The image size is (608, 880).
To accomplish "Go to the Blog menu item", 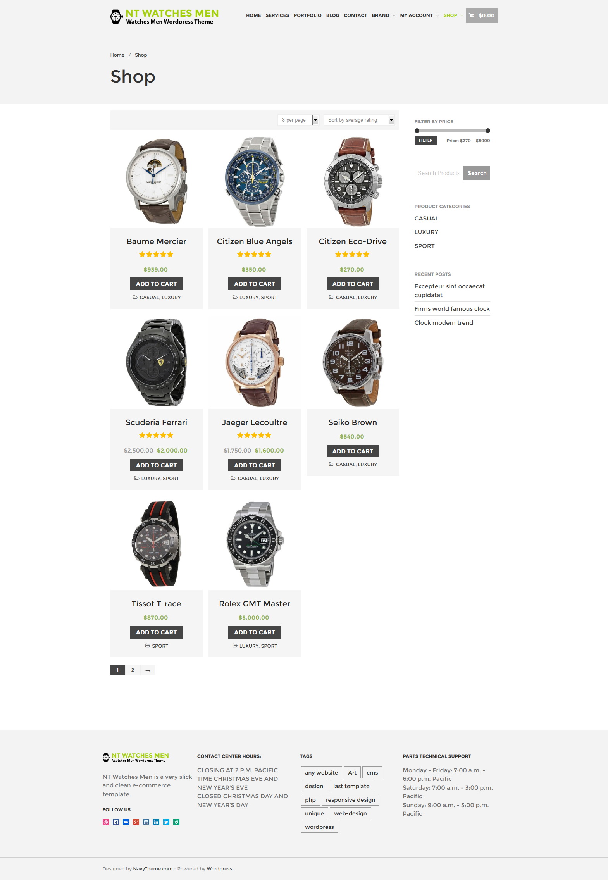I will (332, 15).
